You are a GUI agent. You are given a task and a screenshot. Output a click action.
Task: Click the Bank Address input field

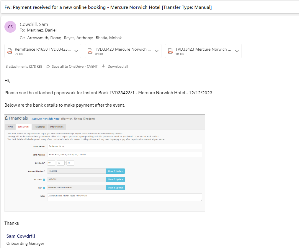125,155
